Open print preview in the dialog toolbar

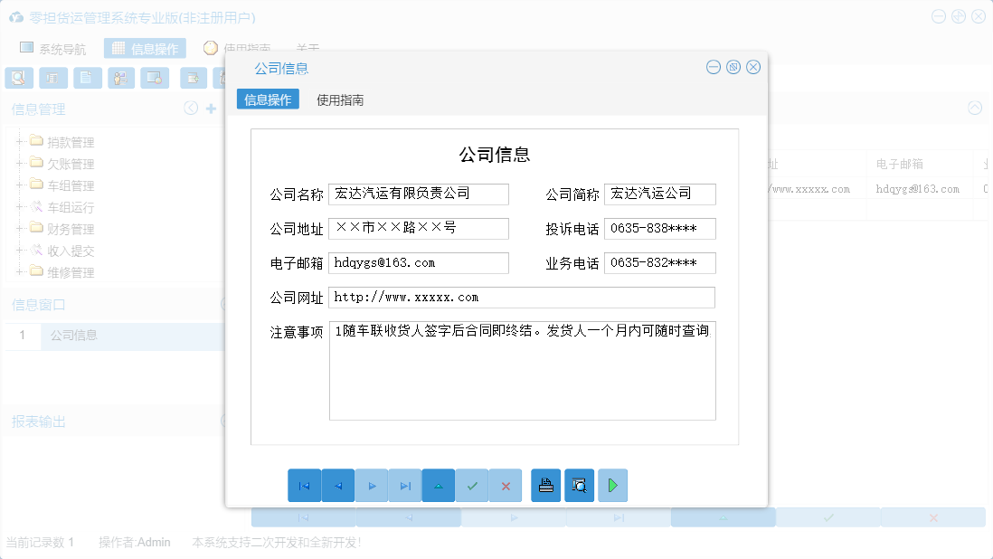point(579,486)
